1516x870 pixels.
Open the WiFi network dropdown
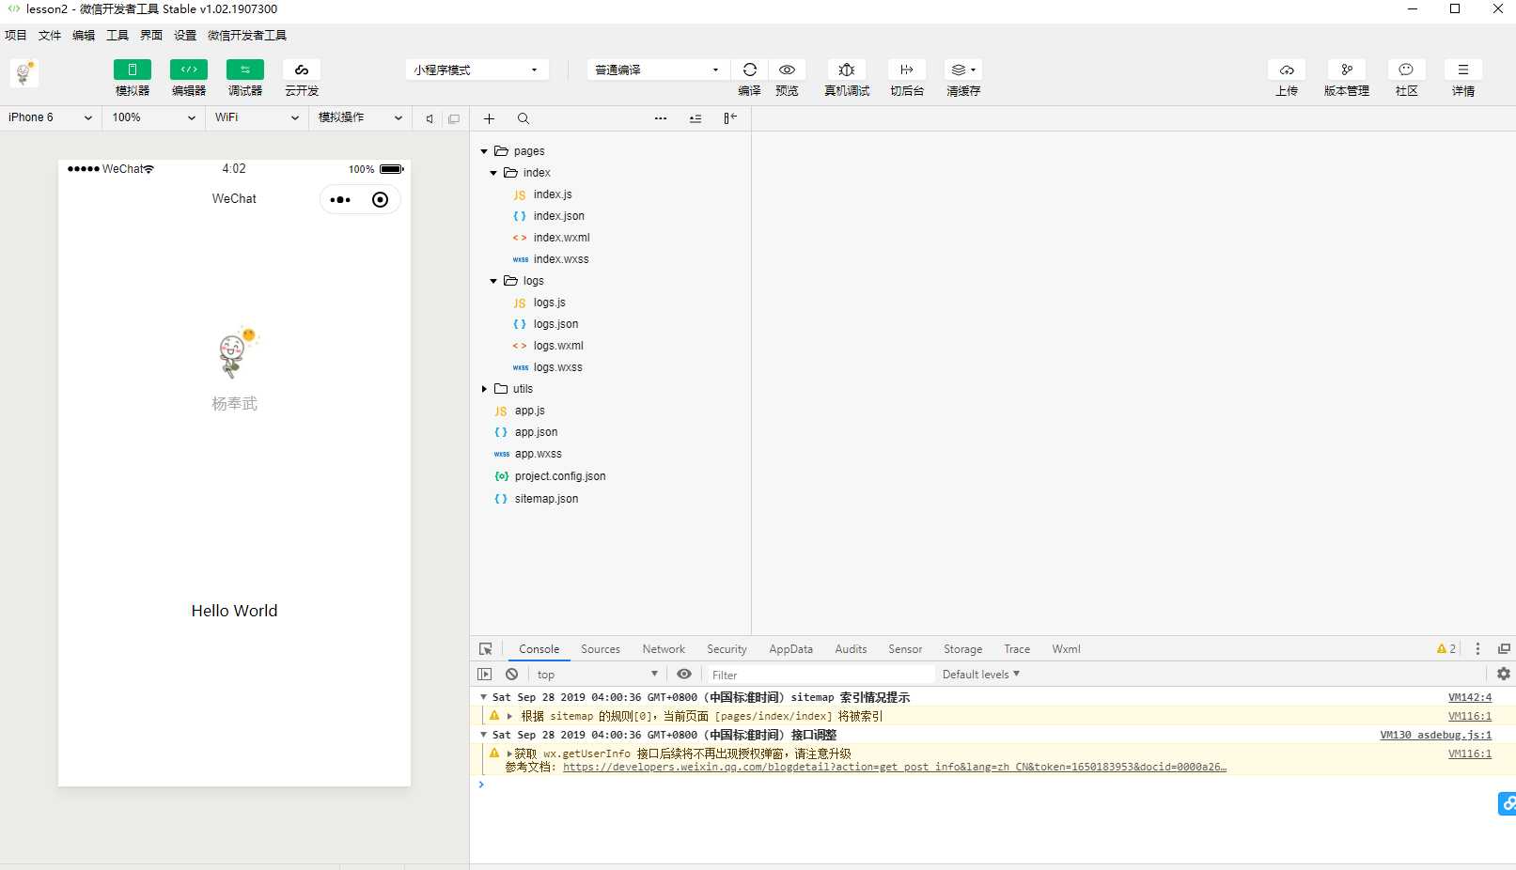point(257,117)
